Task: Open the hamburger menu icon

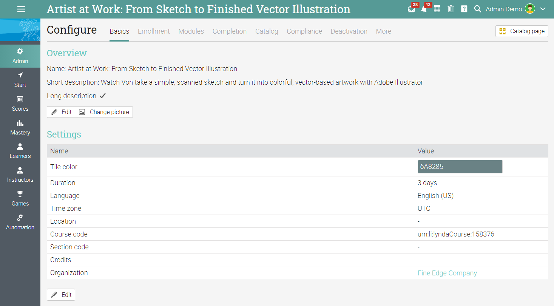Action: click(21, 9)
